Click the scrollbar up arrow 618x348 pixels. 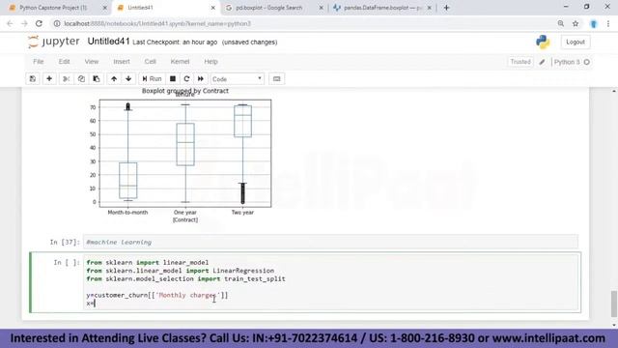click(x=614, y=91)
